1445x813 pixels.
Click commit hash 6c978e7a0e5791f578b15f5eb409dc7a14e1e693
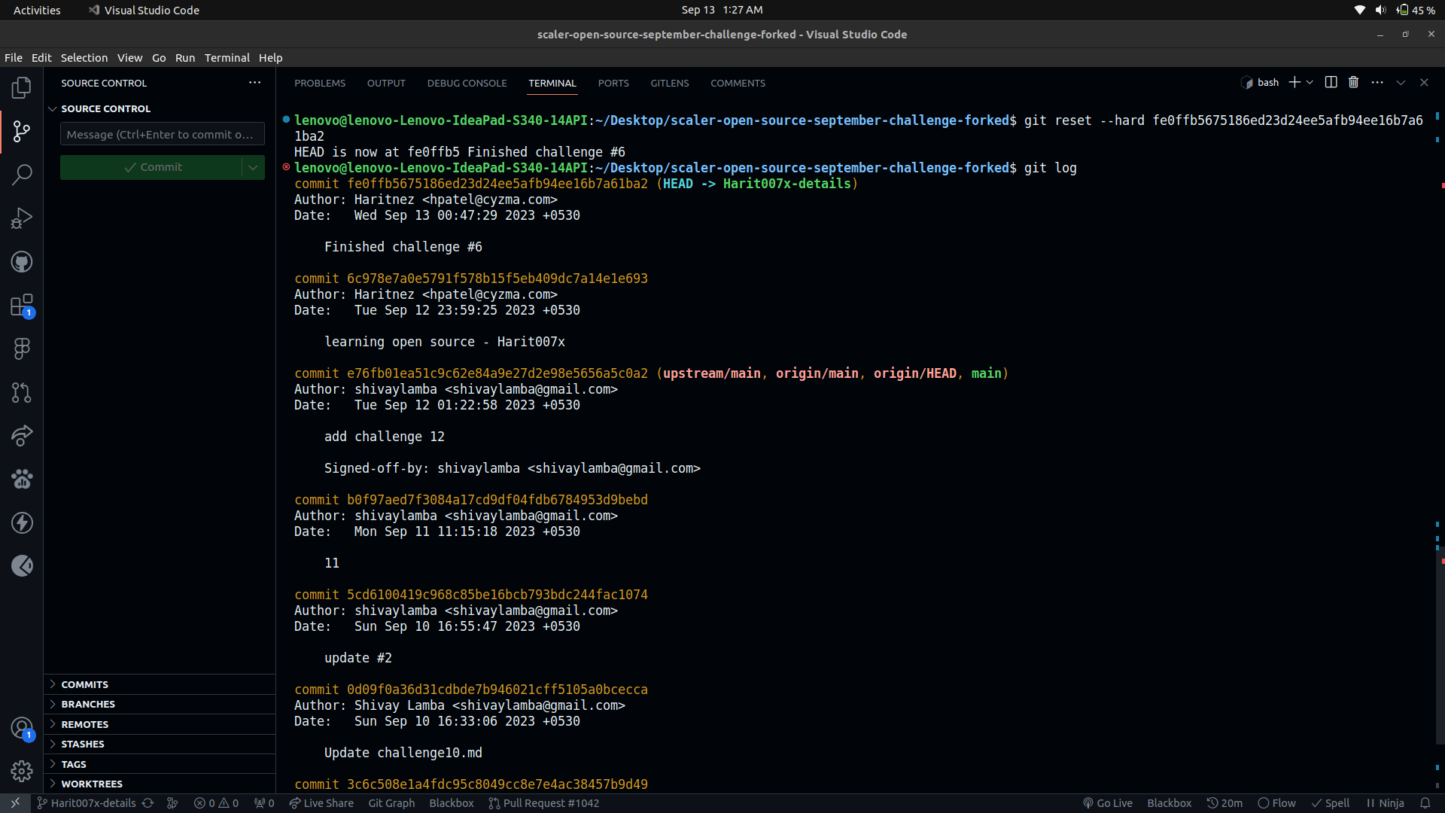point(497,279)
